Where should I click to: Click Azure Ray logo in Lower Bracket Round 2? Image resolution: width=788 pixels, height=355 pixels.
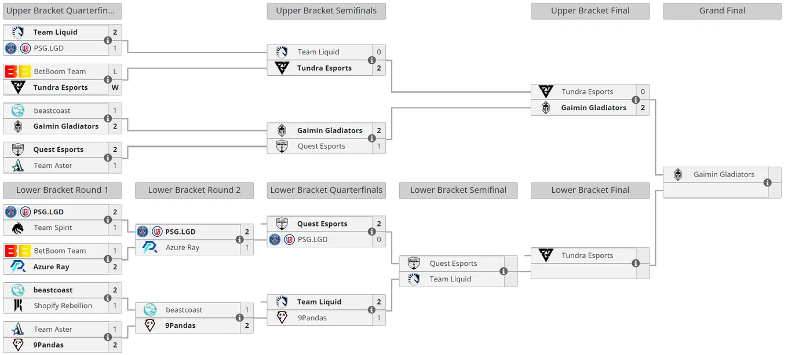150,247
